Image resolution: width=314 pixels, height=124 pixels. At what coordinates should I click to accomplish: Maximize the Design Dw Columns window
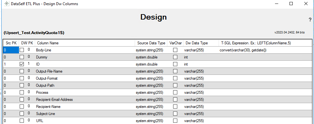coord(291,4)
